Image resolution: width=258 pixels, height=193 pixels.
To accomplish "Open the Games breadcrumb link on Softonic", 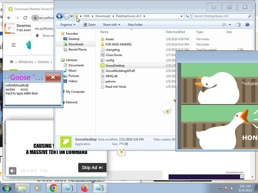I will (43, 62).
